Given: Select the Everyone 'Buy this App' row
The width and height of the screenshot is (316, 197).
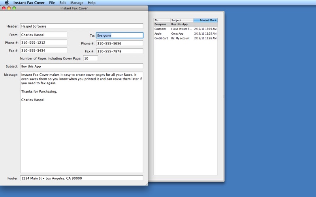Looking at the screenshot, I should click(185, 24).
